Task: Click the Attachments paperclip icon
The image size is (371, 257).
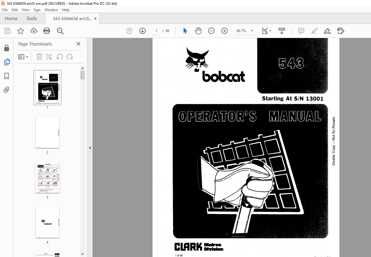Action: [6, 90]
